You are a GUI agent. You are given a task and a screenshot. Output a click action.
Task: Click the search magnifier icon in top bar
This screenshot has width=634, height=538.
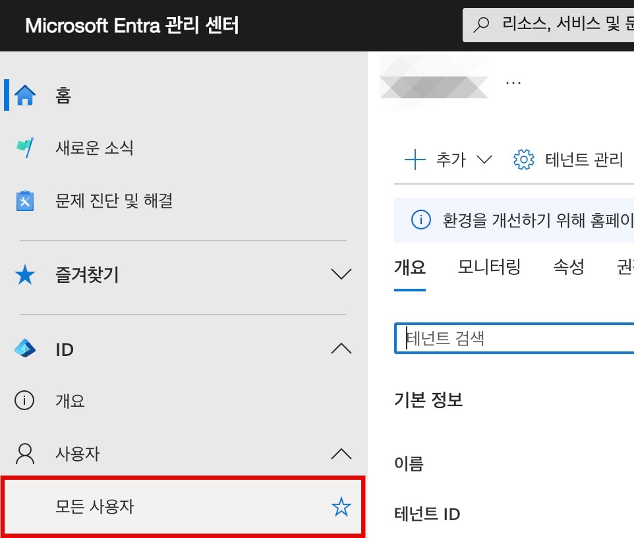pos(481,24)
